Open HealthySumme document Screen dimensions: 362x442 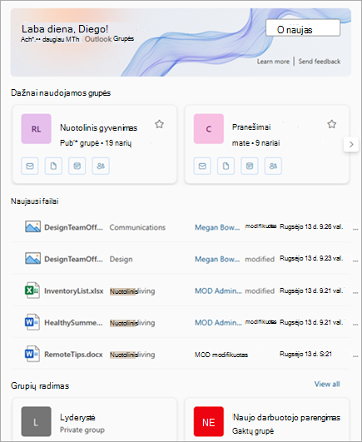coord(73,323)
